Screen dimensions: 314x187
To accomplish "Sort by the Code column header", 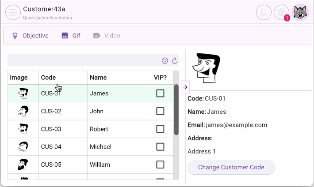I will click(49, 78).
